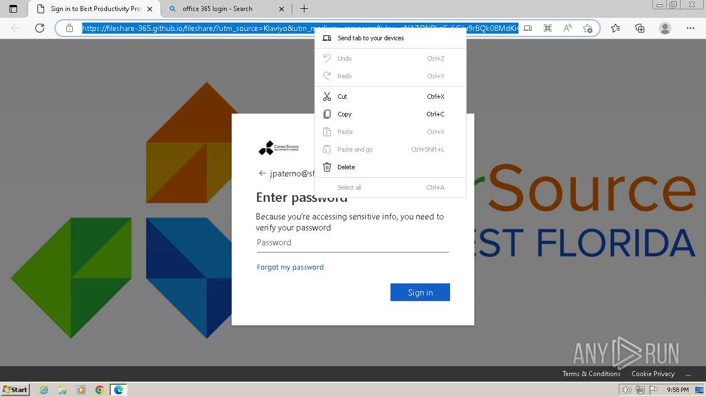Send this page to your devices icon
Screen dimensions: 706x397
(x=528, y=28)
